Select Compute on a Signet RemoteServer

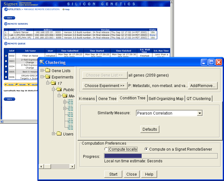pyautogui.click(x=146, y=149)
